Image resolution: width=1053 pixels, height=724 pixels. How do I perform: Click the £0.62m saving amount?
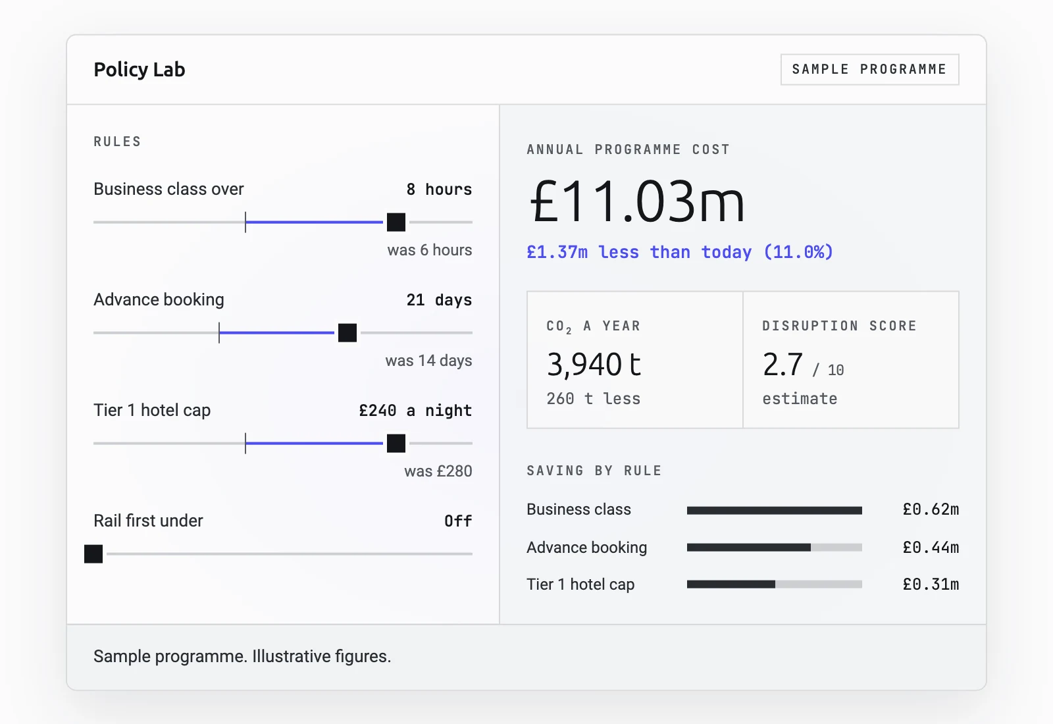[x=931, y=509]
